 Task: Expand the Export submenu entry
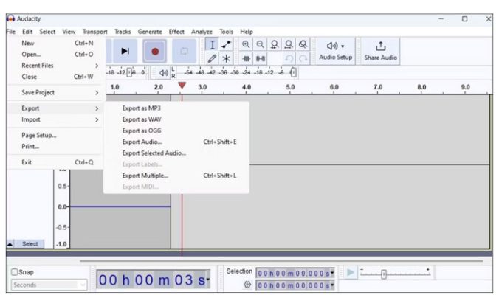click(x=55, y=108)
